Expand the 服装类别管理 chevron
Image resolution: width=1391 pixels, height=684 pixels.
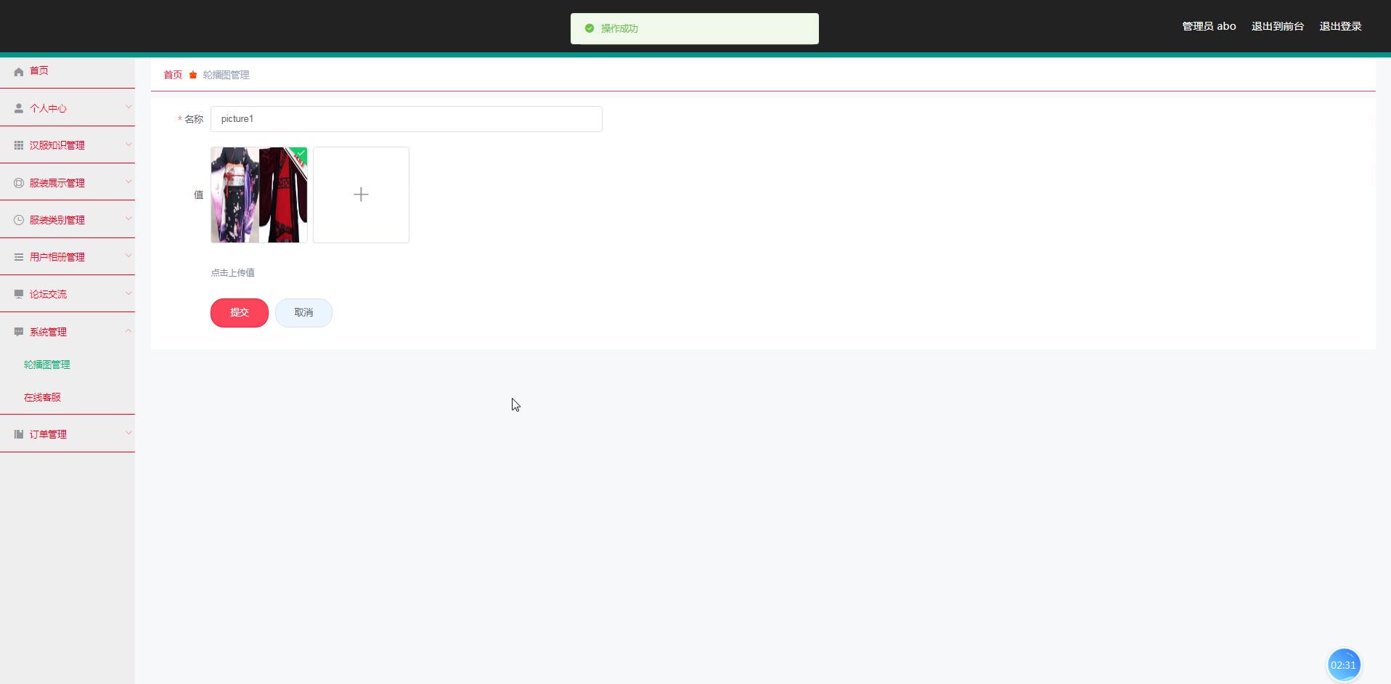pos(129,219)
